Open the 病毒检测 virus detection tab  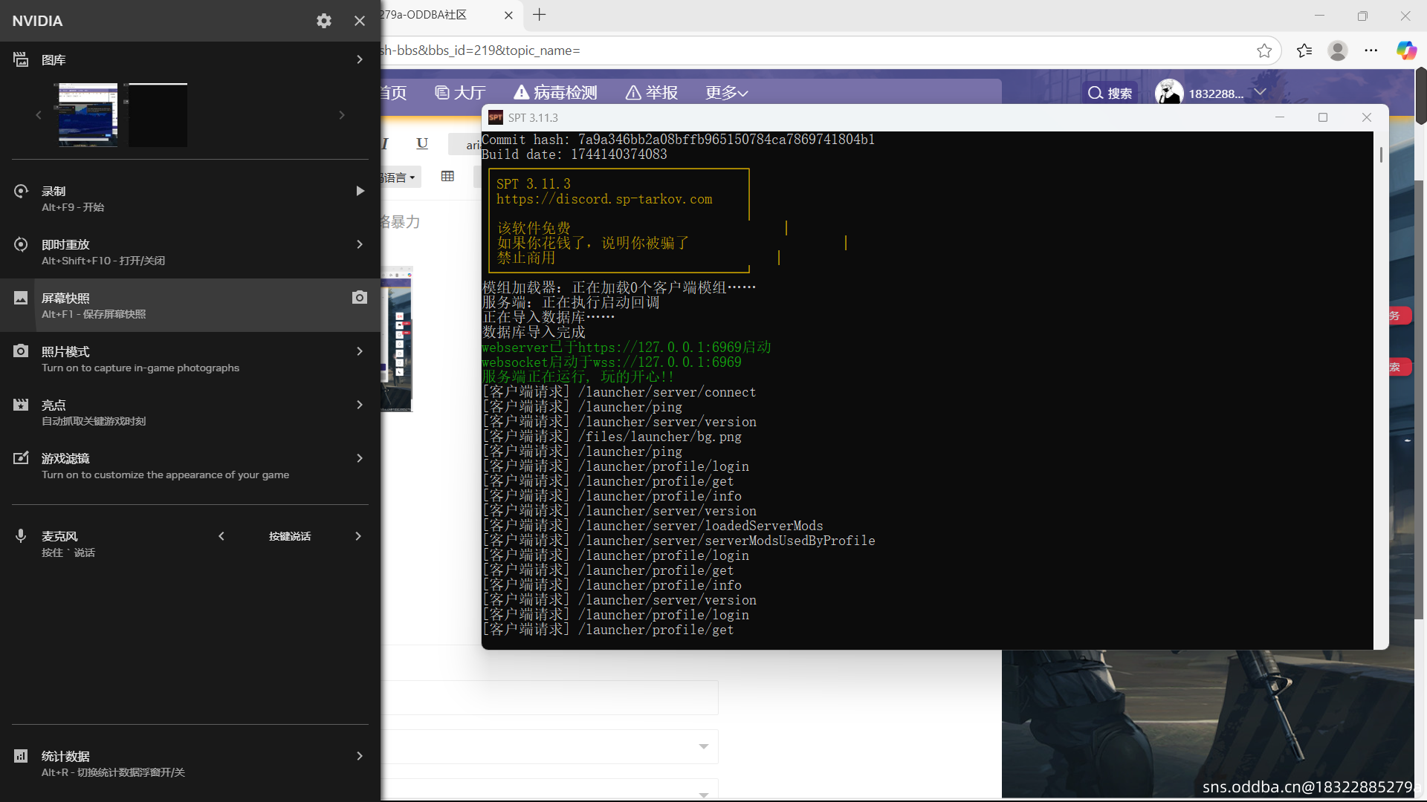[x=556, y=93]
